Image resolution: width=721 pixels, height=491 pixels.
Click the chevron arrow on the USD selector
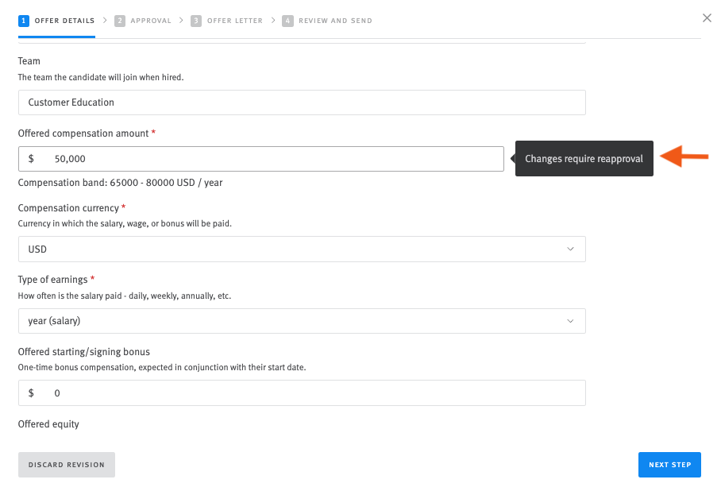(570, 249)
